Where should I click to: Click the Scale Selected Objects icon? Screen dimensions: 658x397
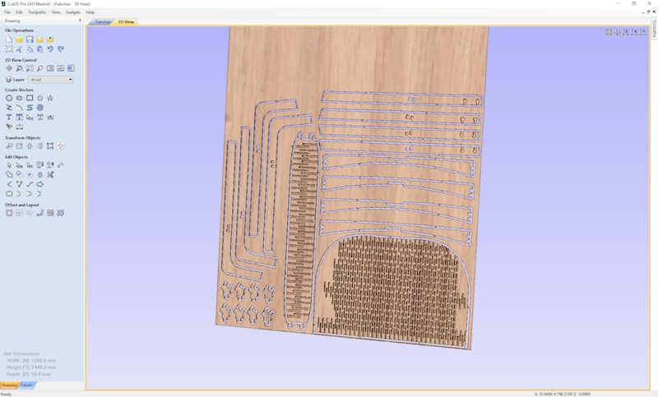19,145
